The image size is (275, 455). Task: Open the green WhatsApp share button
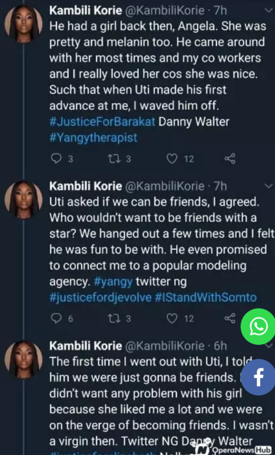(x=258, y=327)
